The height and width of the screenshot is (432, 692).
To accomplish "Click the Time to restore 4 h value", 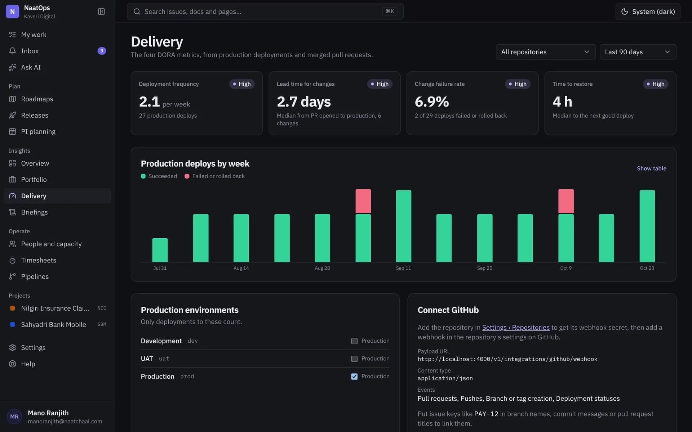I will (x=562, y=102).
